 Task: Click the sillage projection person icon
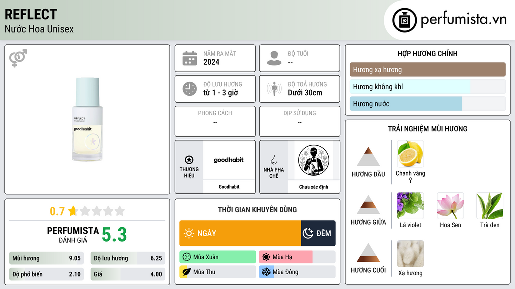(274, 89)
